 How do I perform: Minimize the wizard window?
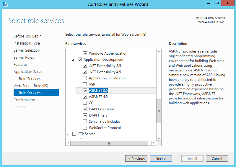click(209, 3)
